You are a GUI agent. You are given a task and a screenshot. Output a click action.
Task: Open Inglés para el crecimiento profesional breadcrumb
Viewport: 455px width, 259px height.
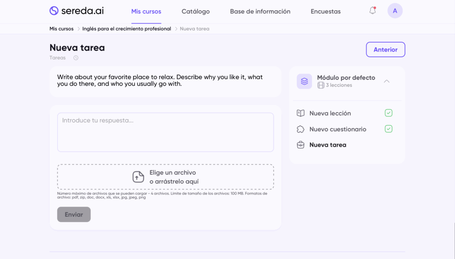tap(127, 29)
